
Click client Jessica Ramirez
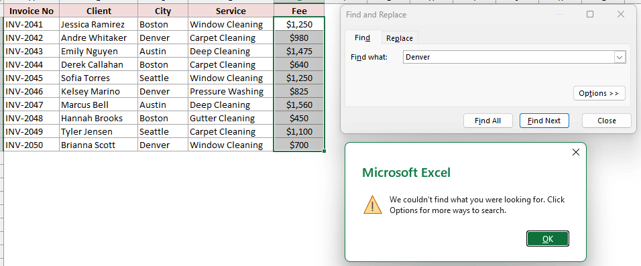[99, 25]
